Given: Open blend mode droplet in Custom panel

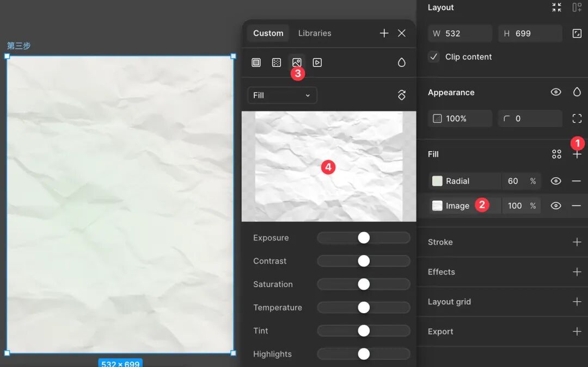Looking at the screenshot, I should [402, 63].
